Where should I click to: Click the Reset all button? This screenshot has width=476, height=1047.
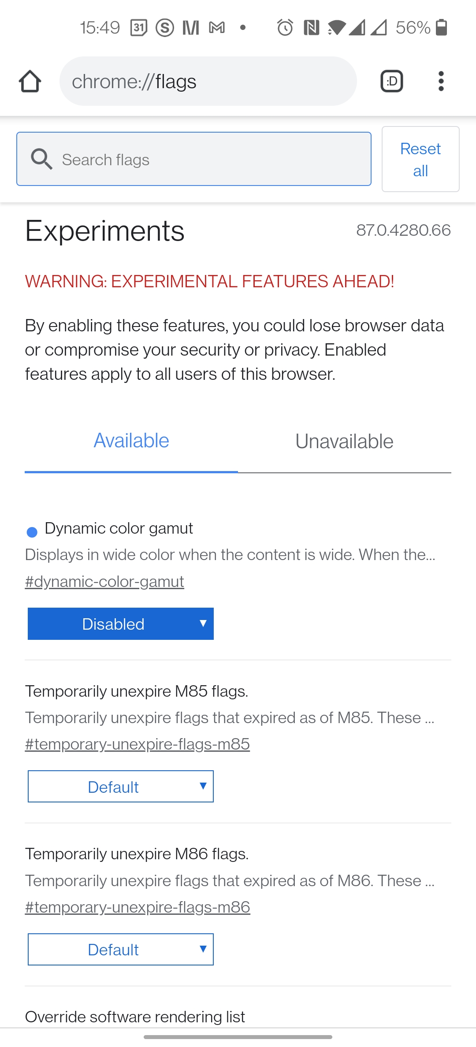pyautogui.click(x=420, y=159)
